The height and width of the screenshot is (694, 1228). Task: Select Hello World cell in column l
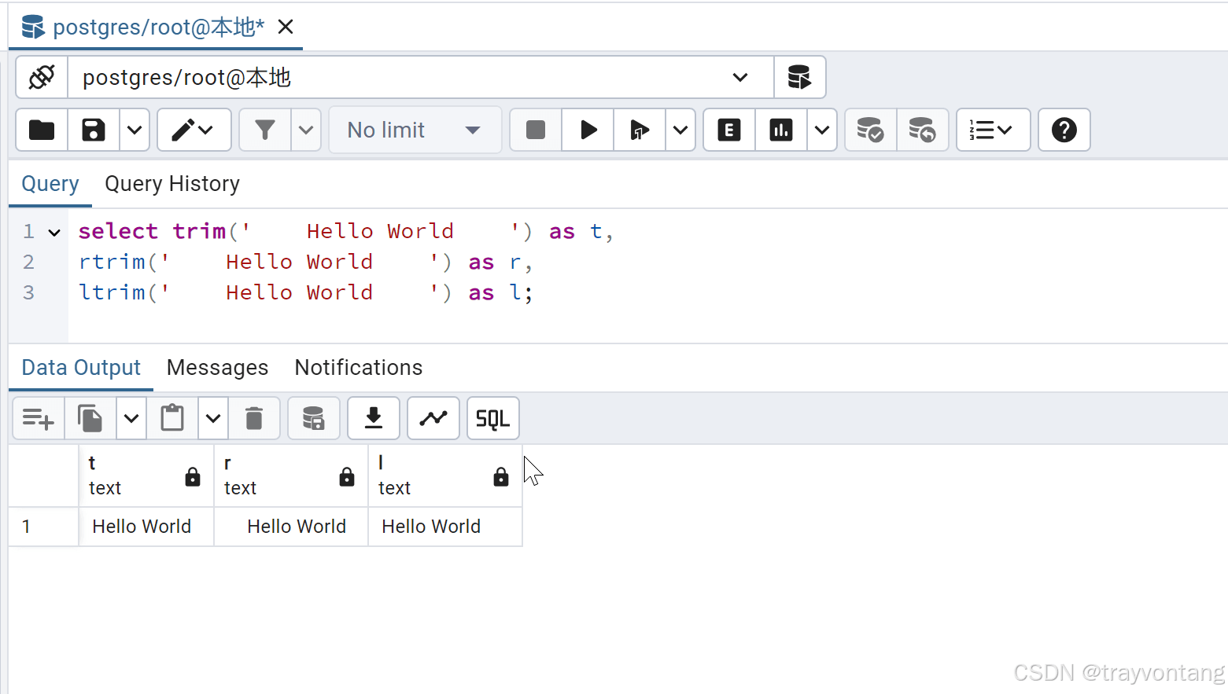click(x=445, y=527)
